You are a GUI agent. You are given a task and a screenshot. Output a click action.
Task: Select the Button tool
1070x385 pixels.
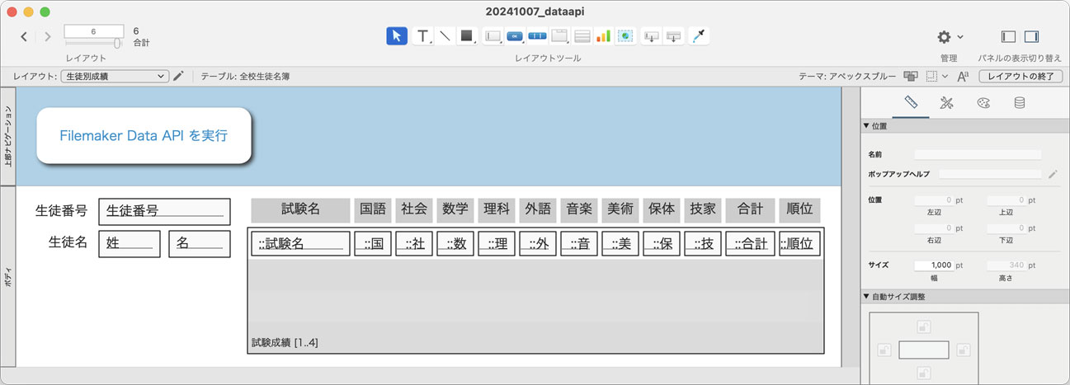pos(515,35)
